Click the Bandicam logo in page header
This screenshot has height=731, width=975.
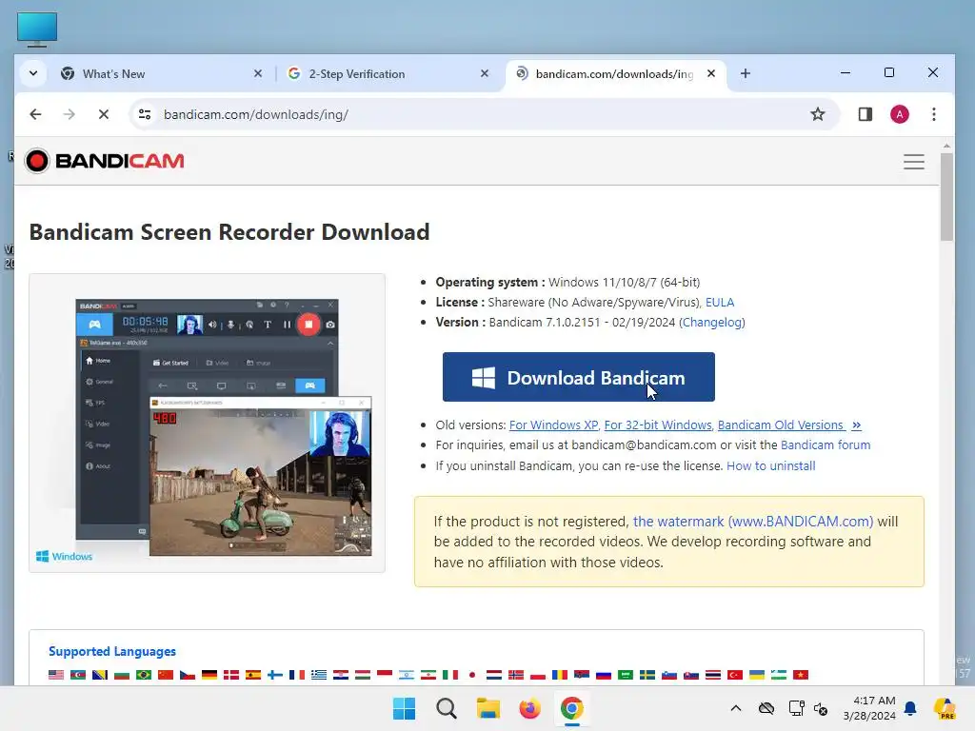(105, 161)
